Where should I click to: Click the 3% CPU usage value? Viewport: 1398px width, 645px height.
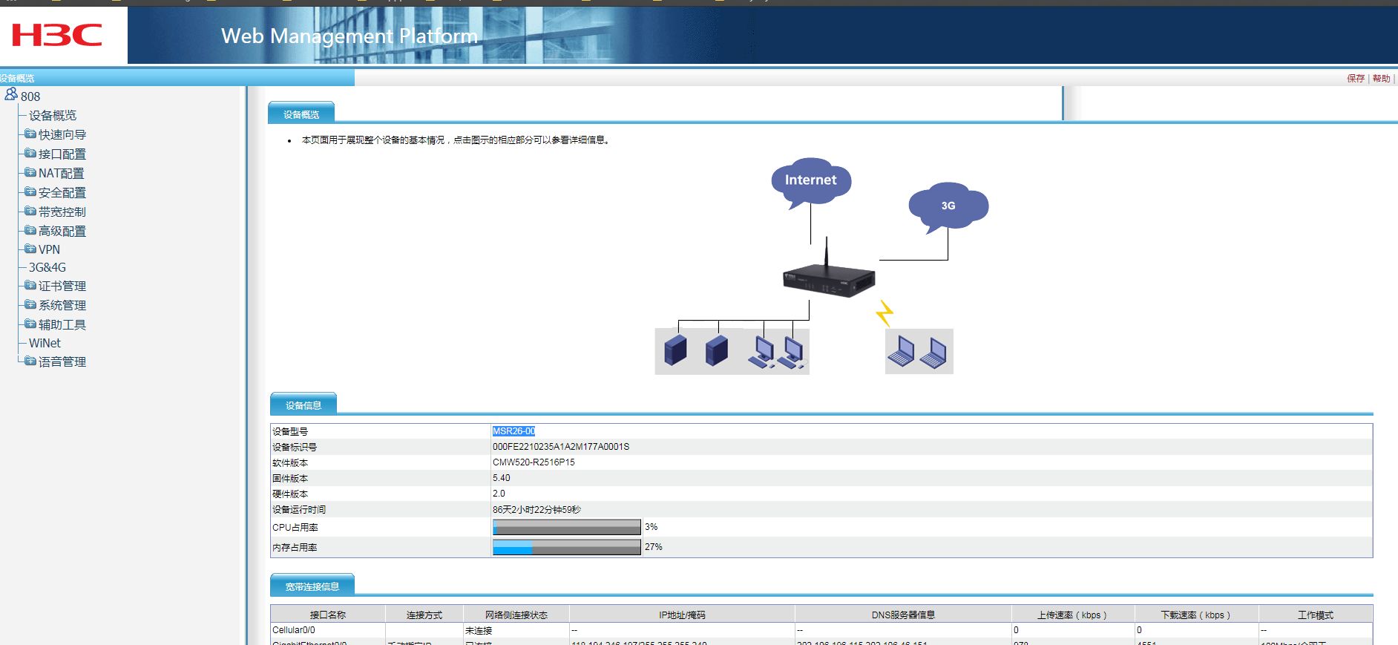pyautogui.click(x=652, y=527)
